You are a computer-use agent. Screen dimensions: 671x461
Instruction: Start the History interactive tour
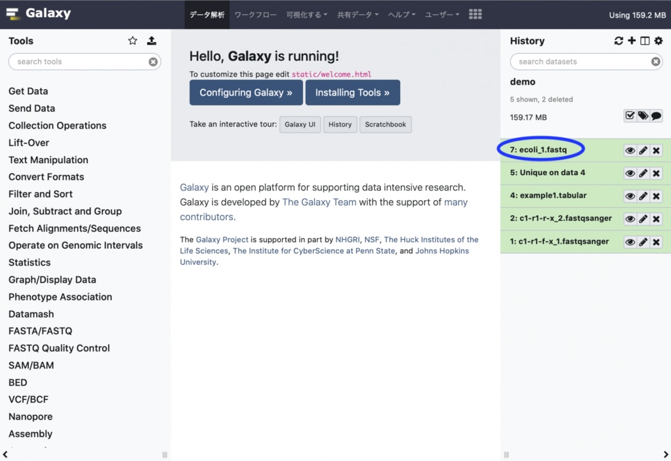pos(340,125)
